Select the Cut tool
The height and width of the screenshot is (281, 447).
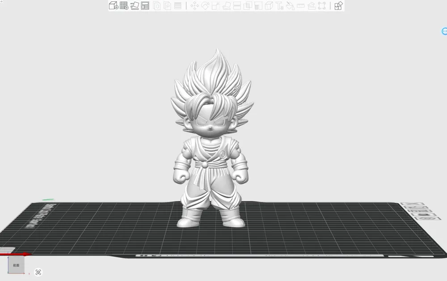pyautogui.click(x=237, y=5)
